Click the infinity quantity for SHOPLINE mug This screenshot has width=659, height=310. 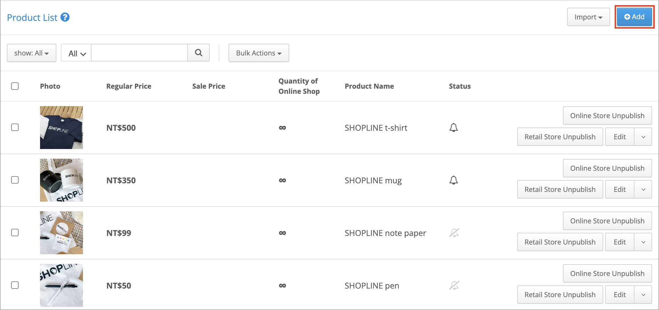(282, 180)
